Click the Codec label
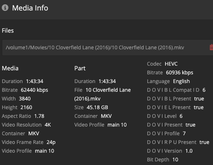 point(154,64)
